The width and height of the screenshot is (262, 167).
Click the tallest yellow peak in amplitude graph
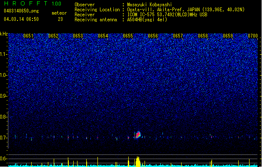click(x=138, y=162)
